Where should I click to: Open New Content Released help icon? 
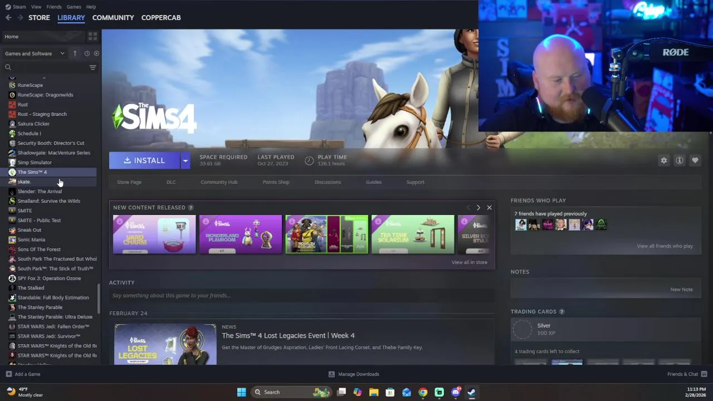pyautogui.click(x=191, y=208)
